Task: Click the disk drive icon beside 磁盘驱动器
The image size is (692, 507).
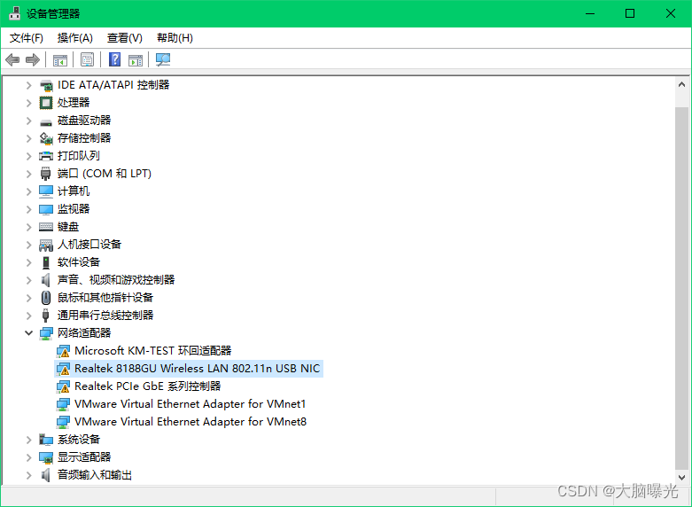Action: point(46,121)
